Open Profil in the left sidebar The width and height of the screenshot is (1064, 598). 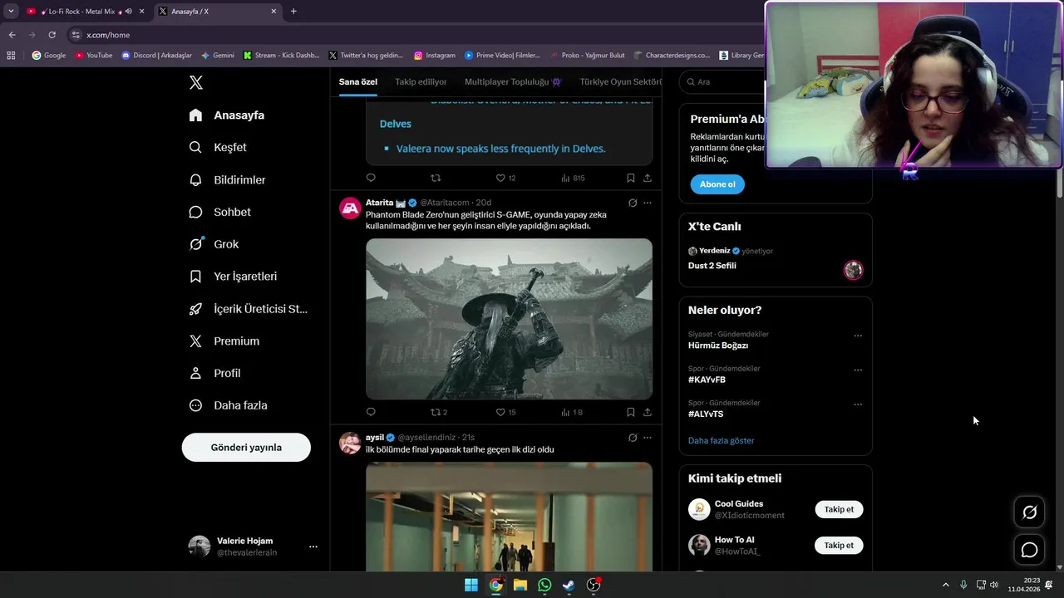coord(215,373)
